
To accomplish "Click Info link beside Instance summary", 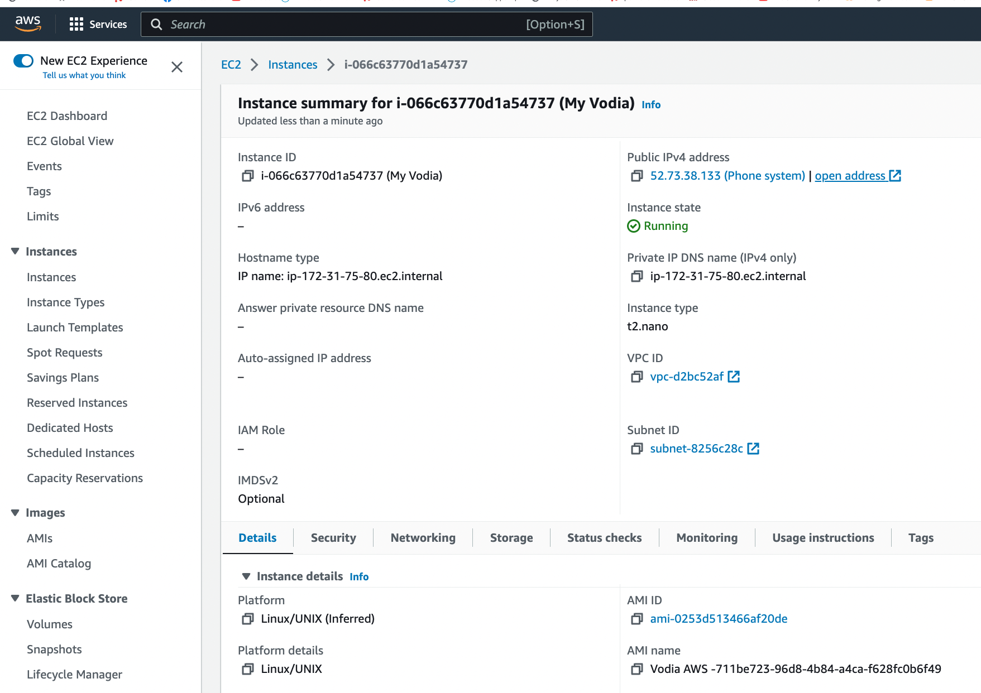I will [651, 105].
